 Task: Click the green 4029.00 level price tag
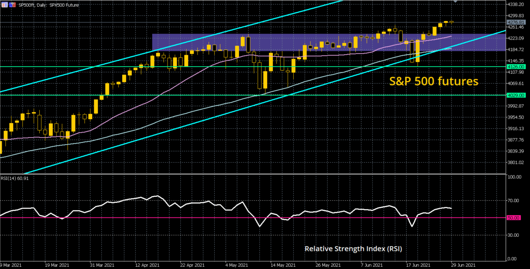[x=516, y=95]
